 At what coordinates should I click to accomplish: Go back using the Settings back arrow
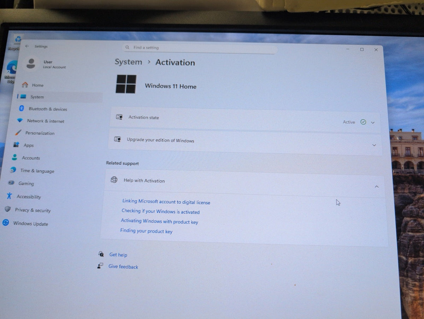click(x=27, y=46)
